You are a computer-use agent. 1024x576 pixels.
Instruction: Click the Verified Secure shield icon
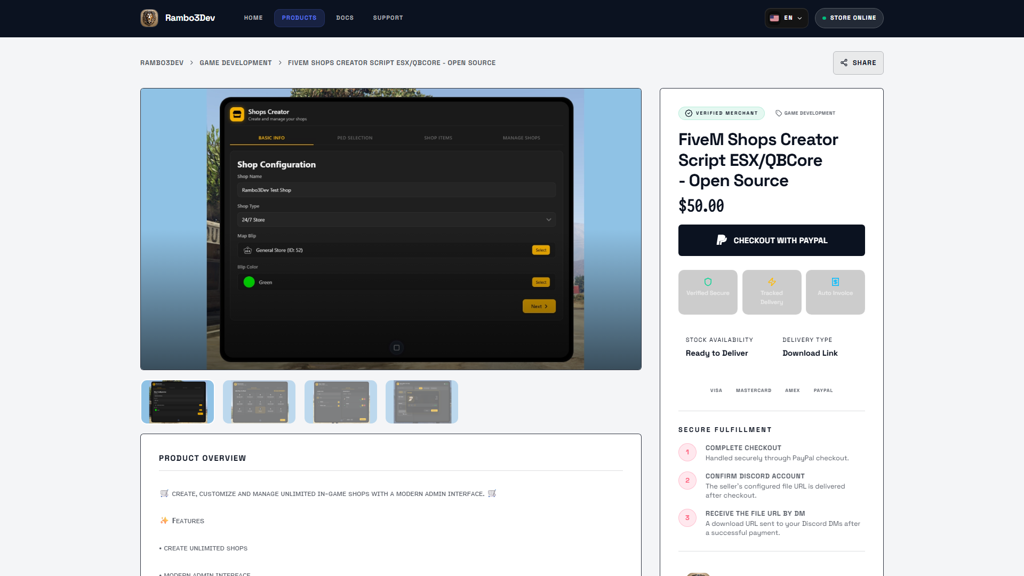pos(708,282)
